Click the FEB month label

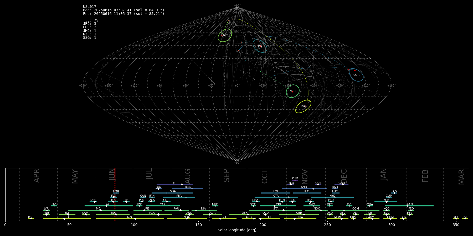(x=425, y=176)
